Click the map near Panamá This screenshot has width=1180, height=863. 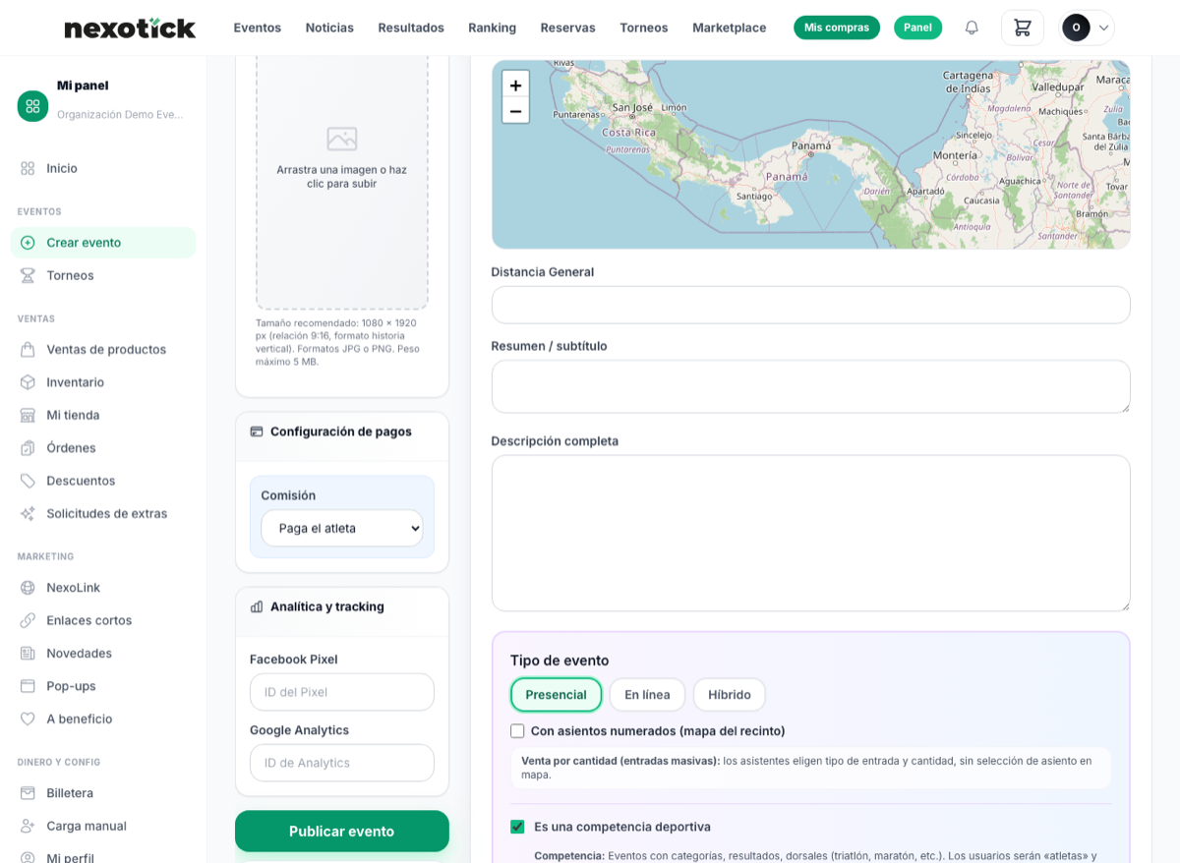812,145
